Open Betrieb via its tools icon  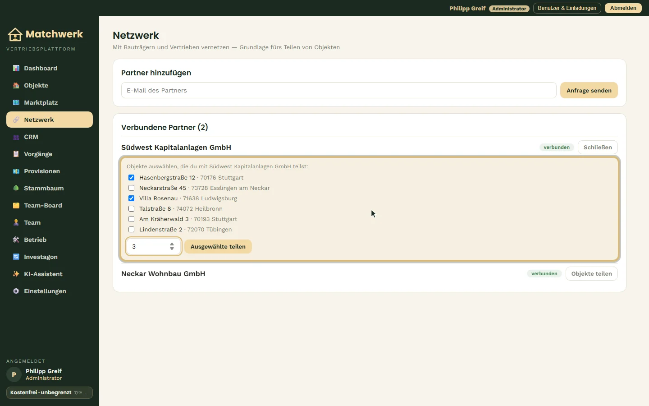(16, 240)
